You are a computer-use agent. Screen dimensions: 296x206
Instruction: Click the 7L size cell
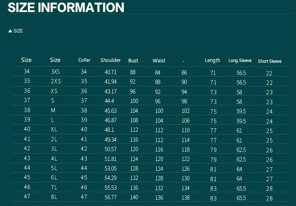point(54,187)
